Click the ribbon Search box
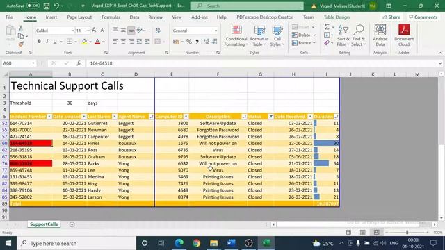This screenshot has height=250, width=445. tap(247, 6)
